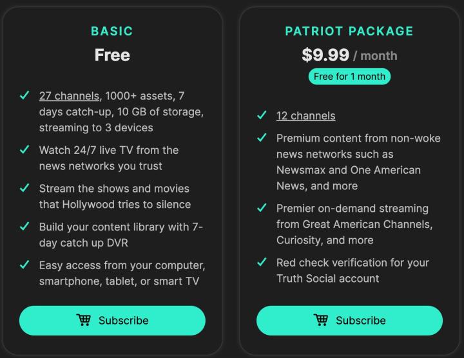The width and height of the screenshot is (464, 358).
Task: Click checkmark beside 12 channels
Action: (262, 115)
